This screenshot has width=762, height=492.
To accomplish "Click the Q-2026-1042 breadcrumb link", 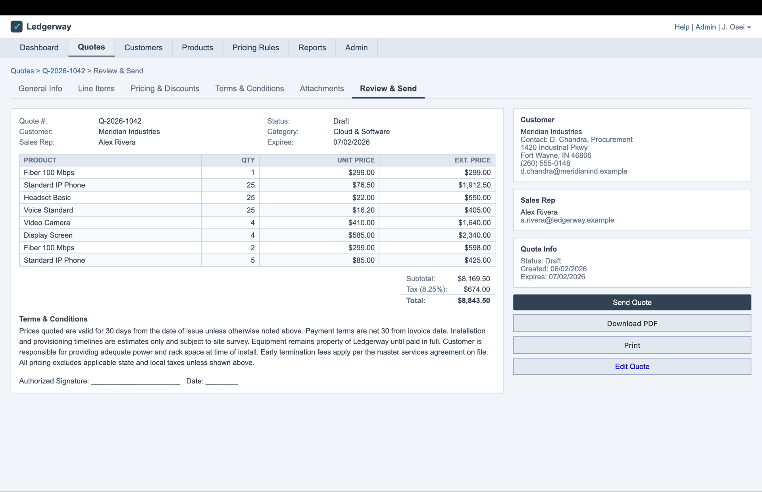I will [x=63, y=71].
